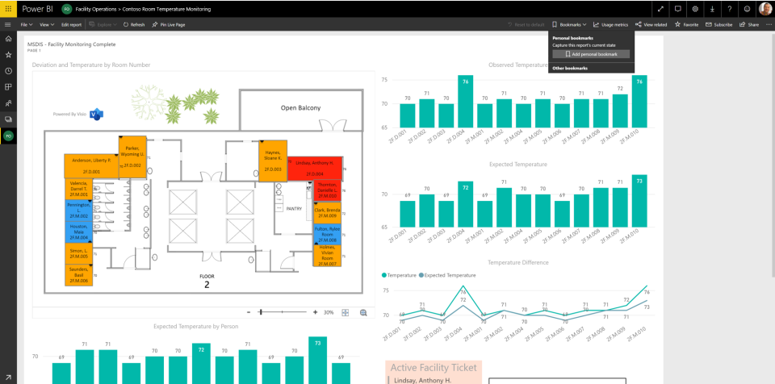Go to Home in left sidebar
The height and width of the screenshot is (384, 775).
coord(8,39)
